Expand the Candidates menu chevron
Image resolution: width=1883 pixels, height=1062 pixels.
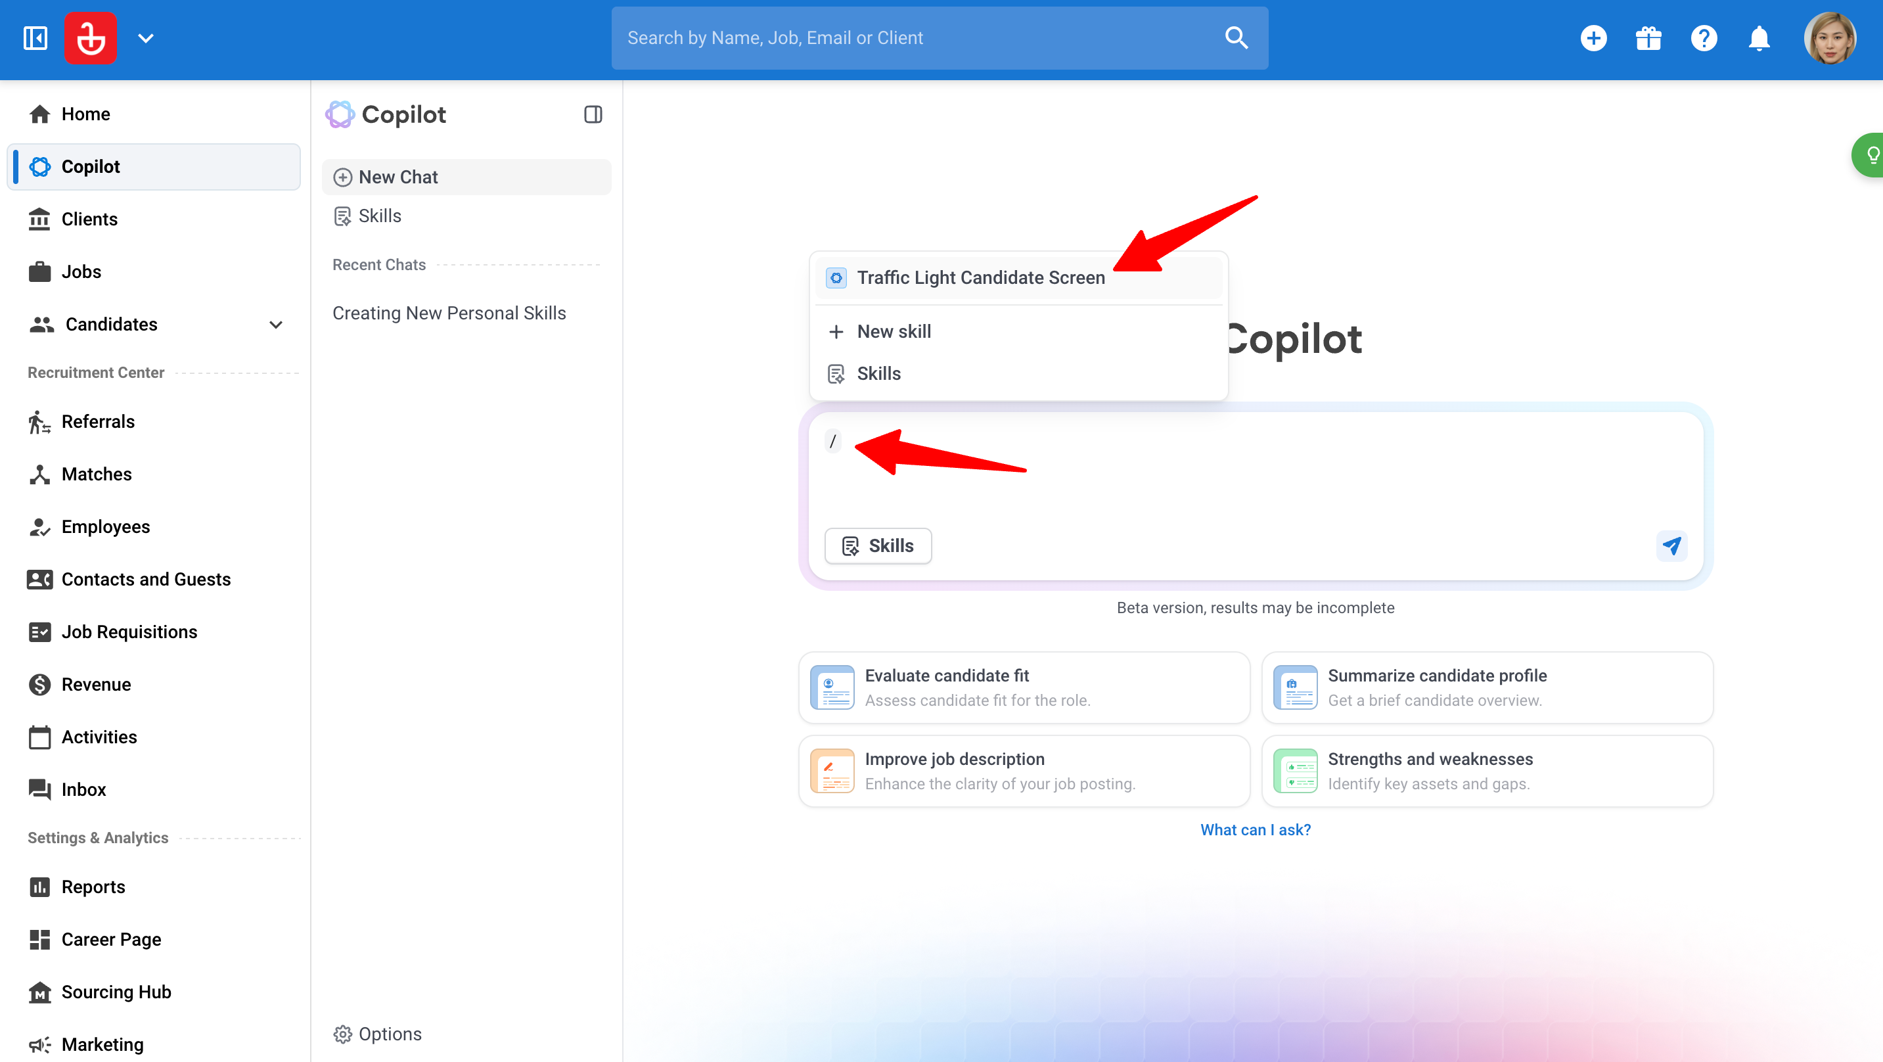275,325
